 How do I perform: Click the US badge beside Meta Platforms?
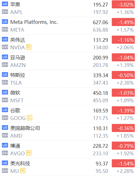click(5, 22)
